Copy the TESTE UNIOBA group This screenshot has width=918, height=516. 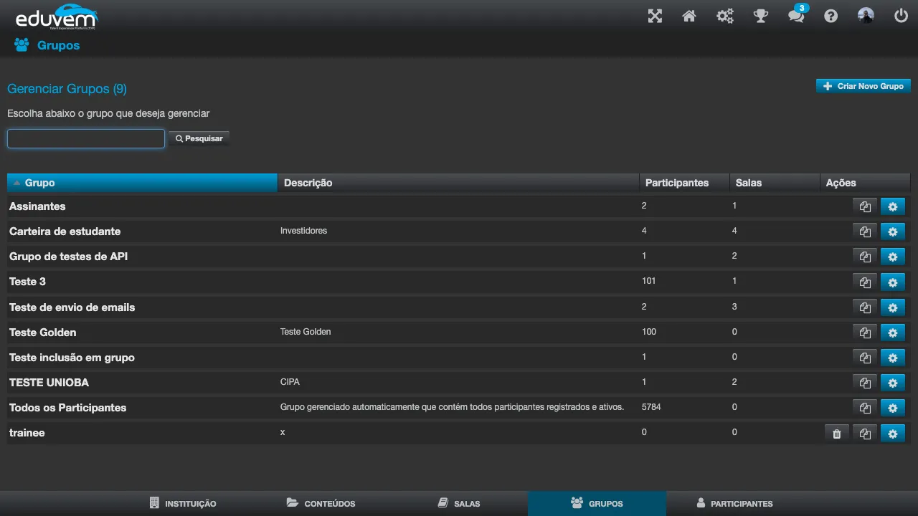tap(865, 383)
